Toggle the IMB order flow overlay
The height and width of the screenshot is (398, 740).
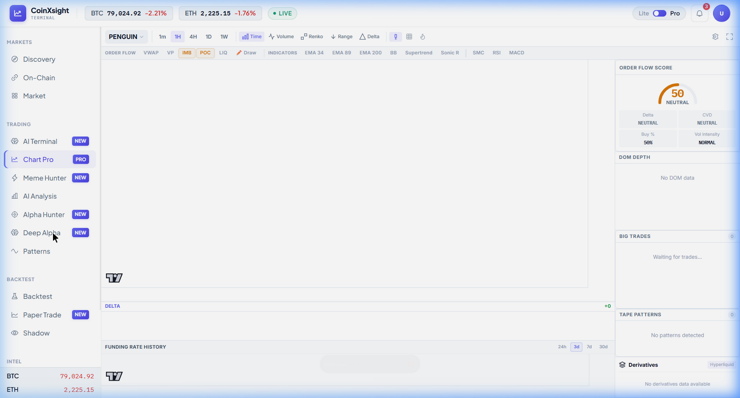[187, 53]
